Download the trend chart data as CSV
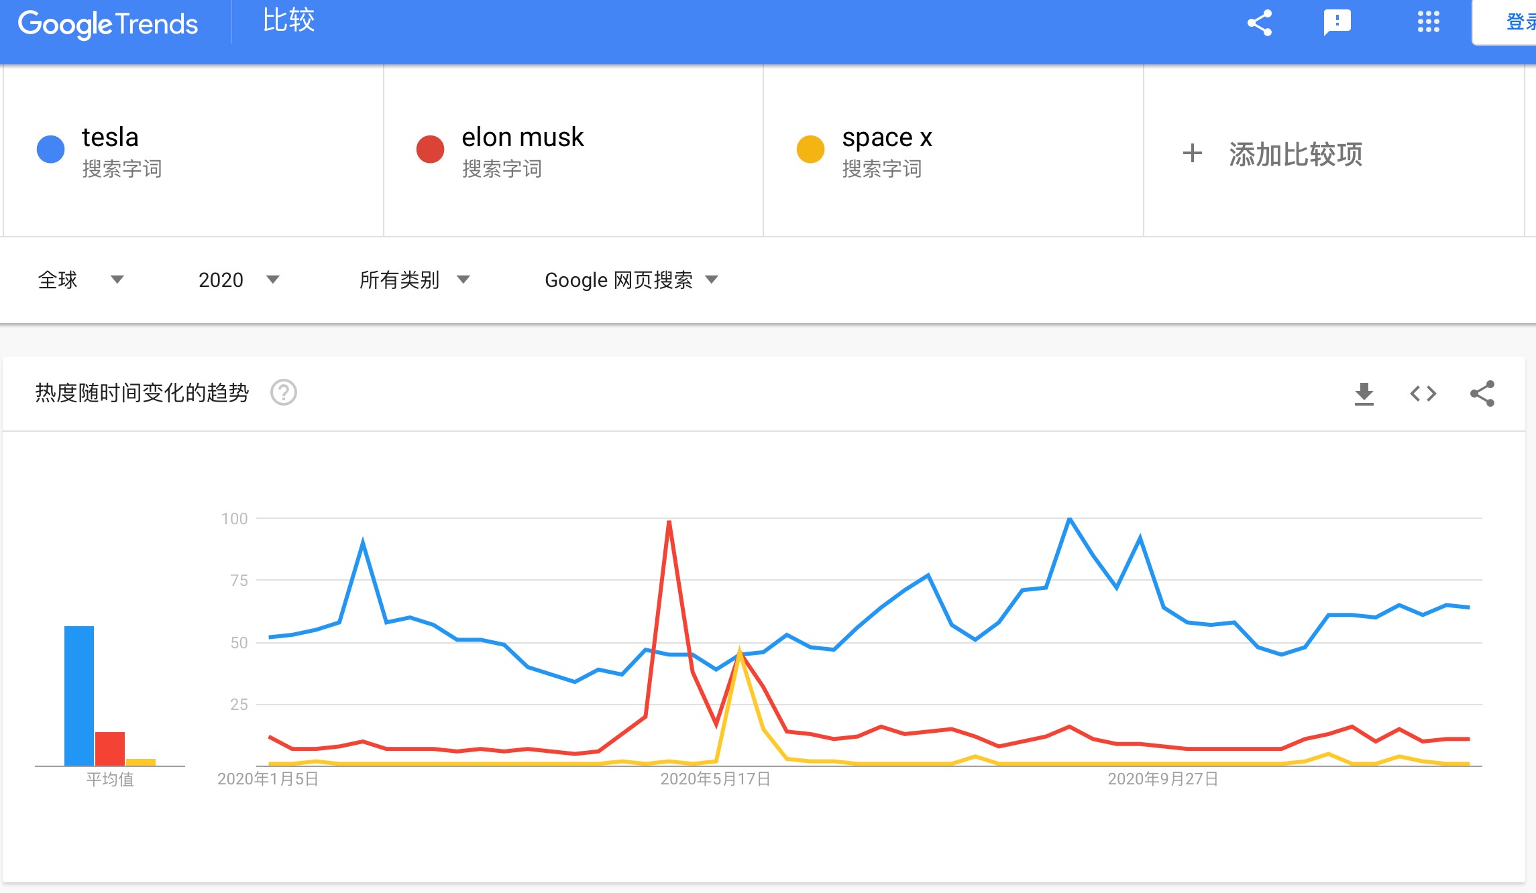The image size is (1536, 893). (1364, 394)
